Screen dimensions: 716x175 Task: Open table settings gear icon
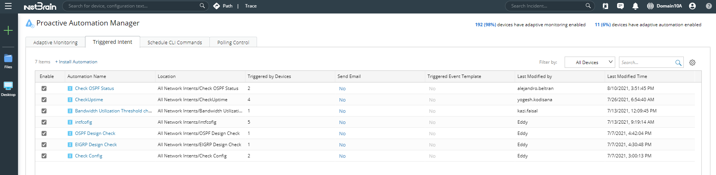click(x=692, y=63)
